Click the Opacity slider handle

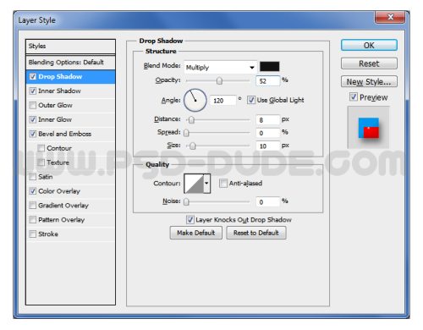point(219,81)
